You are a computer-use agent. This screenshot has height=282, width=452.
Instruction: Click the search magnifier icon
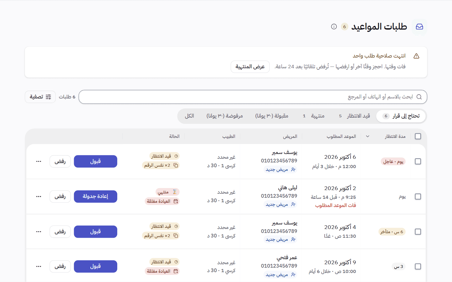(419, 97)
